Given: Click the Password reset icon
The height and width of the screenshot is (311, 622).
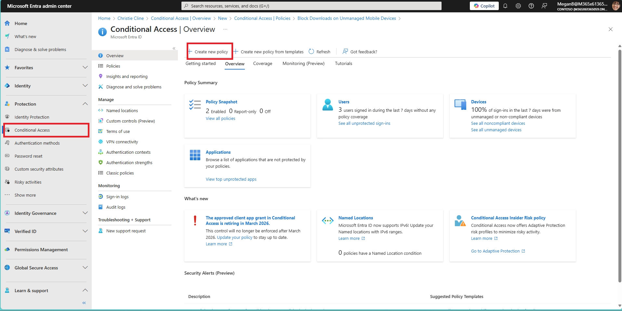Looking at the screenshot, I should click(7, 156).
